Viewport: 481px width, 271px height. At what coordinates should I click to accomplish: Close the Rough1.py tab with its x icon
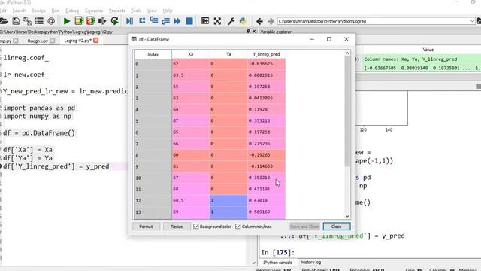pyautogui.click(x=53, y=41)
